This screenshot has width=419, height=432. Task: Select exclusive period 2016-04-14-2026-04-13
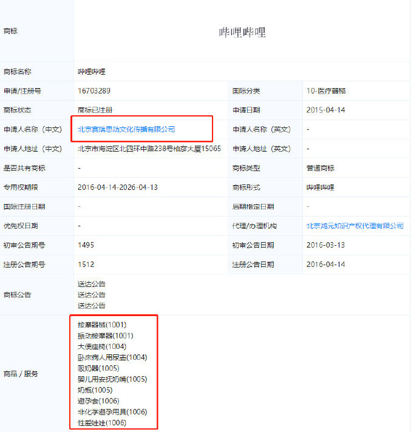tap(118, 187)
